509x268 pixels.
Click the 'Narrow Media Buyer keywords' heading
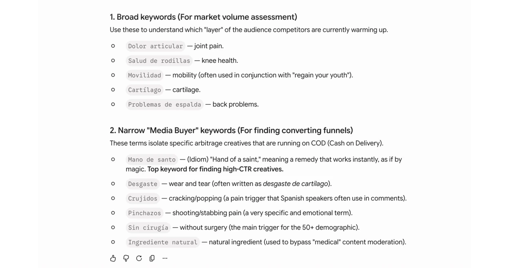coord(231,131)
